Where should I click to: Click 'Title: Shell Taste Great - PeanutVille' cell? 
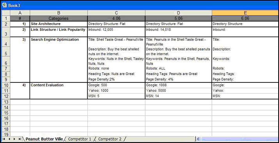116,42
